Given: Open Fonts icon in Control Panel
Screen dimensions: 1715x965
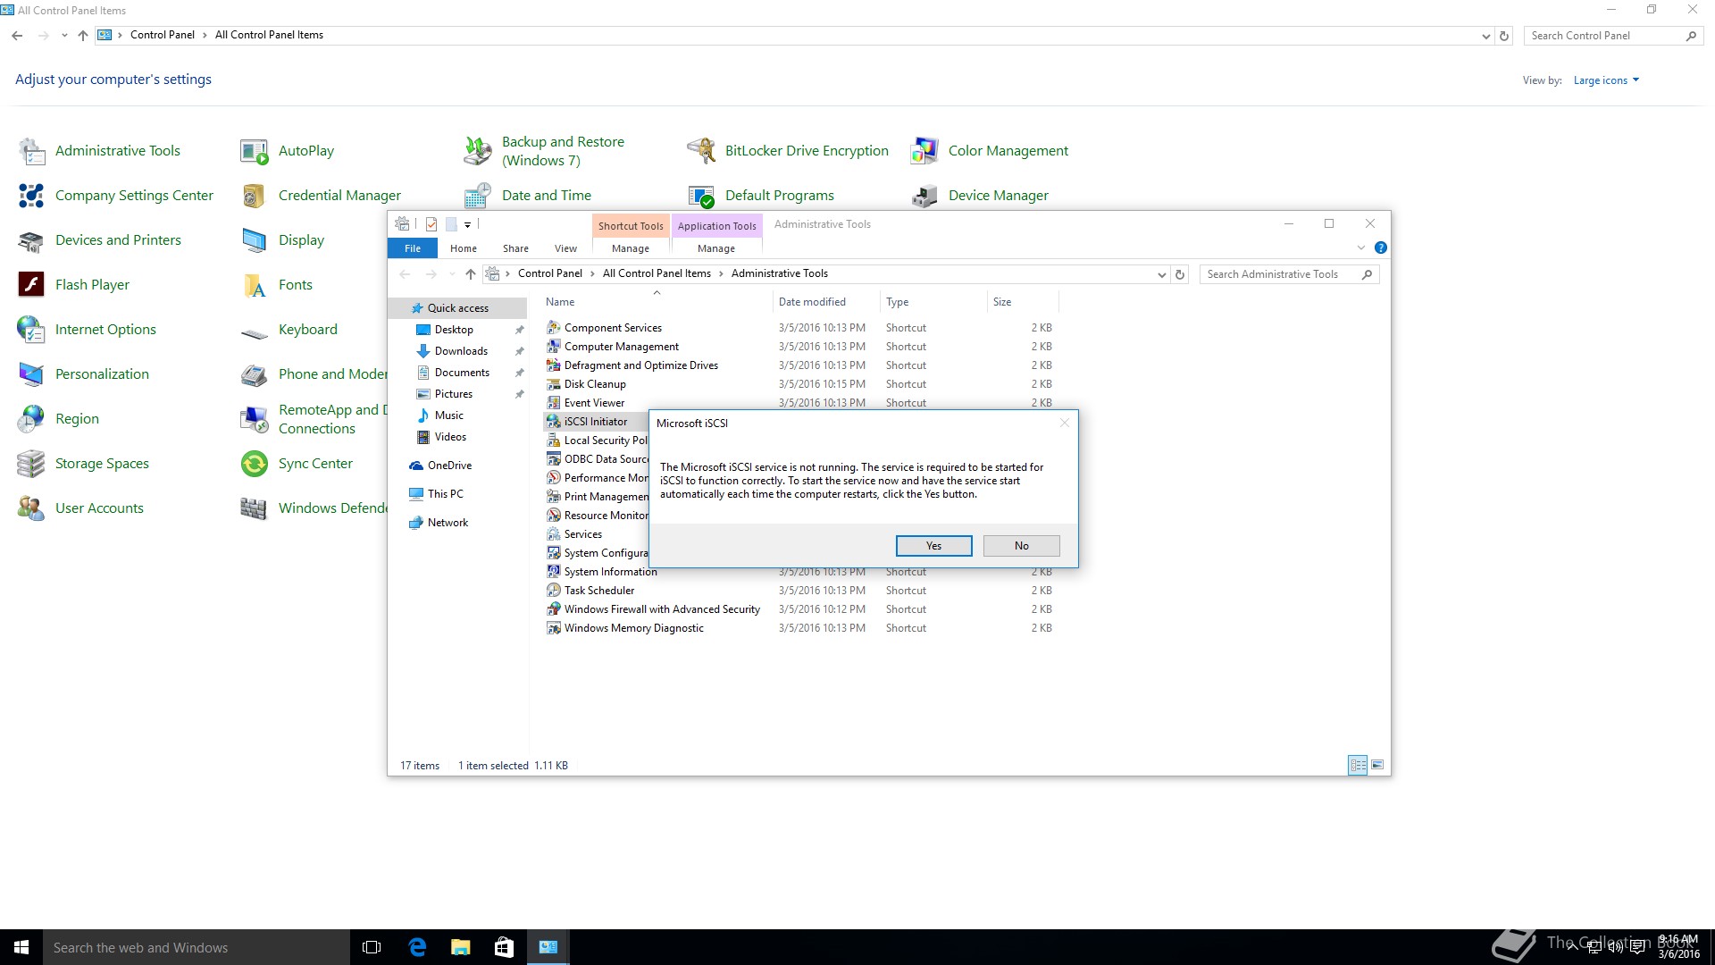Looking at the screenshot, I should tap(255, 285).
